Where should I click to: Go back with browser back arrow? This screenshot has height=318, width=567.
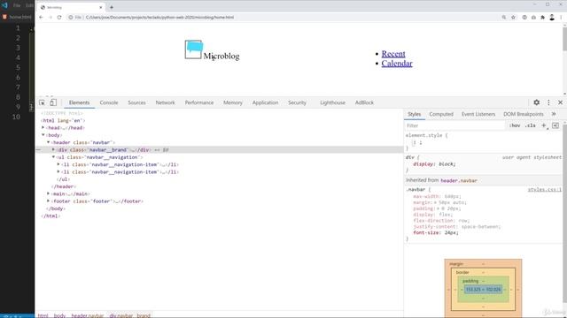click(x=41, y=18)
